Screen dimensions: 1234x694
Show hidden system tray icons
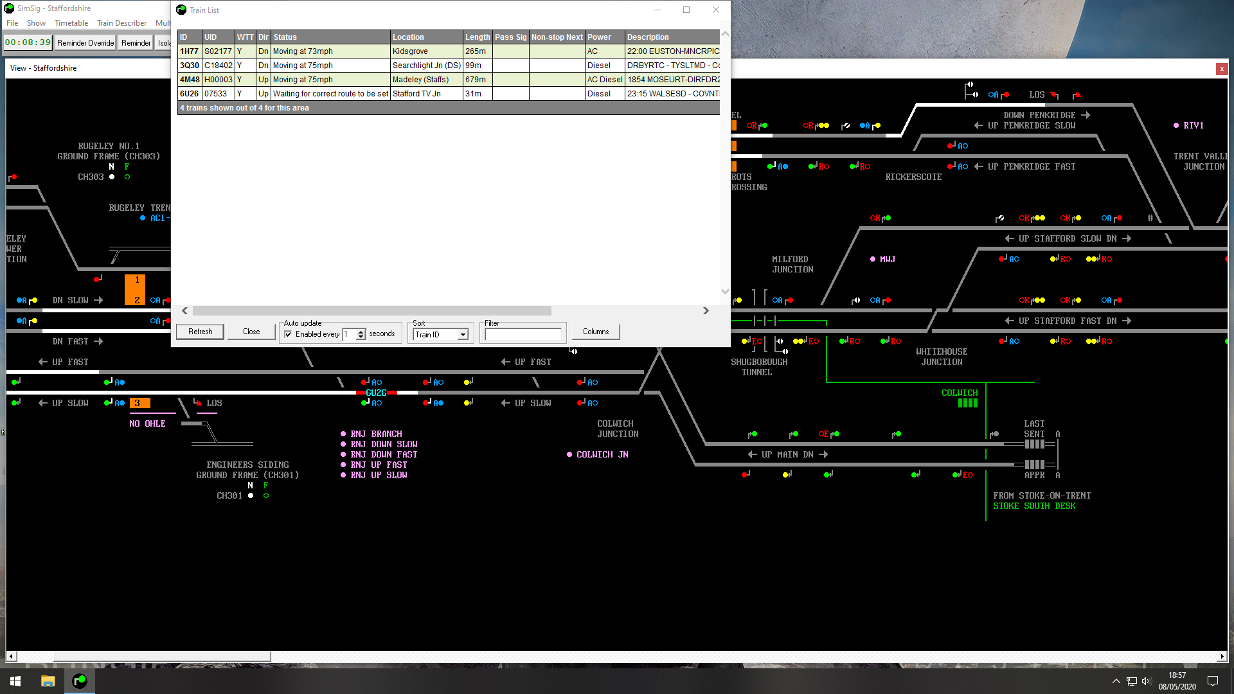[x=1116, y=681]
